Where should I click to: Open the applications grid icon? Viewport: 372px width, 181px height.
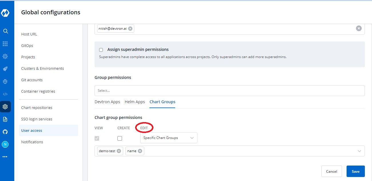[x=5, y=44]
